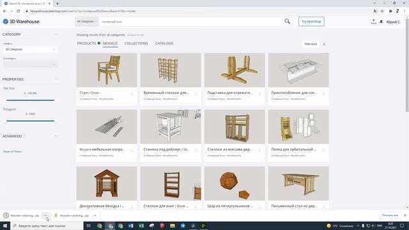
Task: Open the Письменный стол desk thumbnail
Action: pos(298,183)
